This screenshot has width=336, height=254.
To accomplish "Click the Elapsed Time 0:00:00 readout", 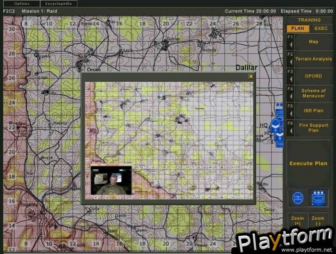I will (307, 11).
